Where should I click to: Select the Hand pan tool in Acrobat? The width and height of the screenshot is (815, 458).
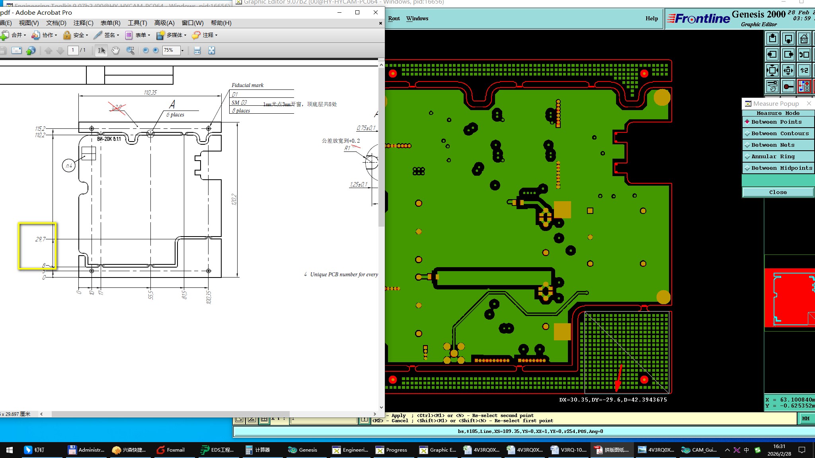(x=115, y=50)
